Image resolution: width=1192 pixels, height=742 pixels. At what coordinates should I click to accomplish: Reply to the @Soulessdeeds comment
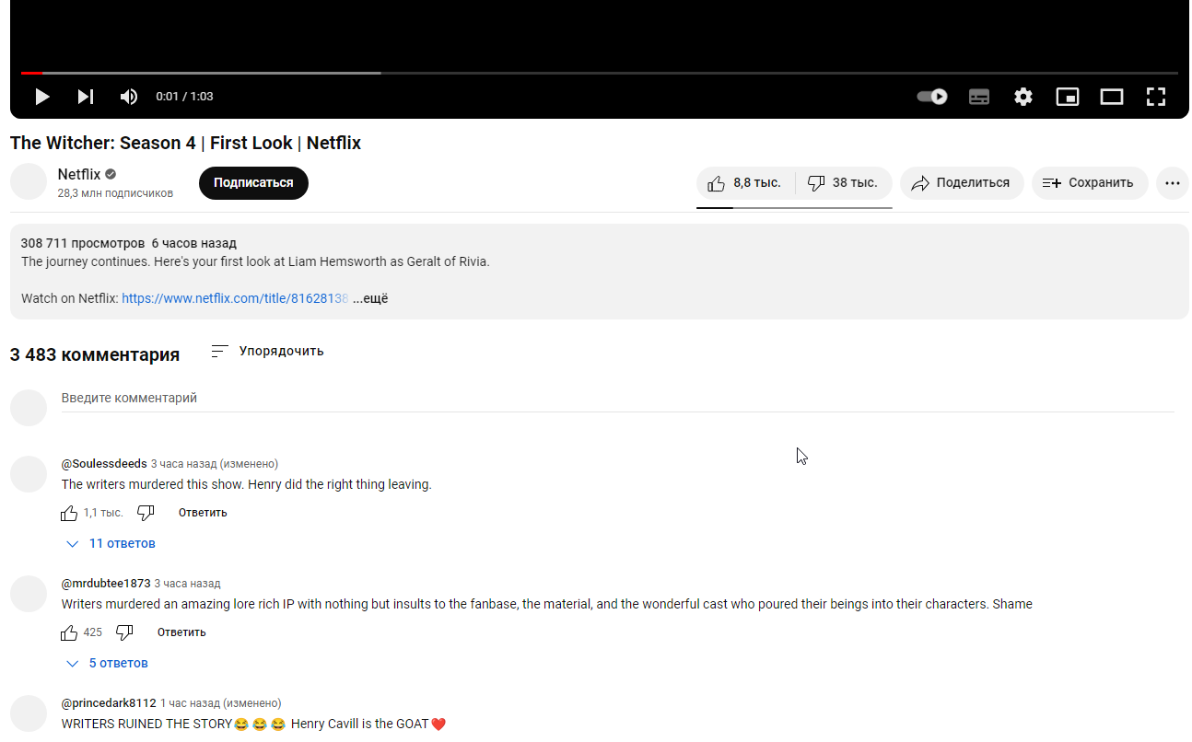pos(203,513)
